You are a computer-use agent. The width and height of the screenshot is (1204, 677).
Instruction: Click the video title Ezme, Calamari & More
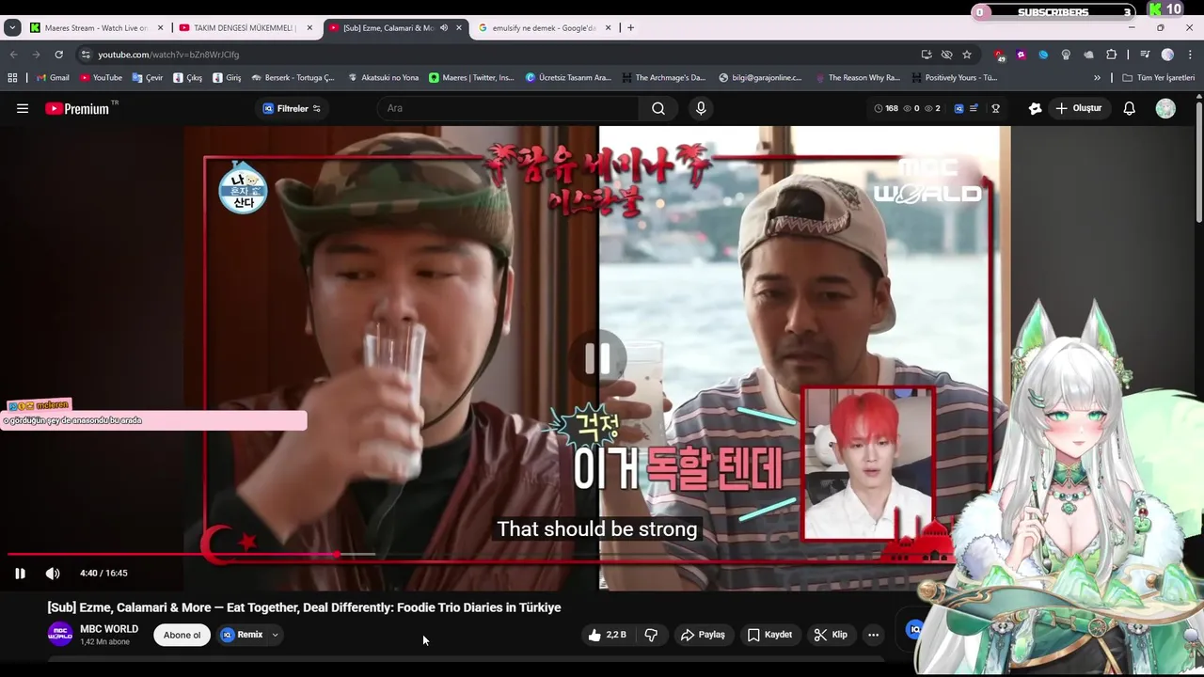(304, 607)
